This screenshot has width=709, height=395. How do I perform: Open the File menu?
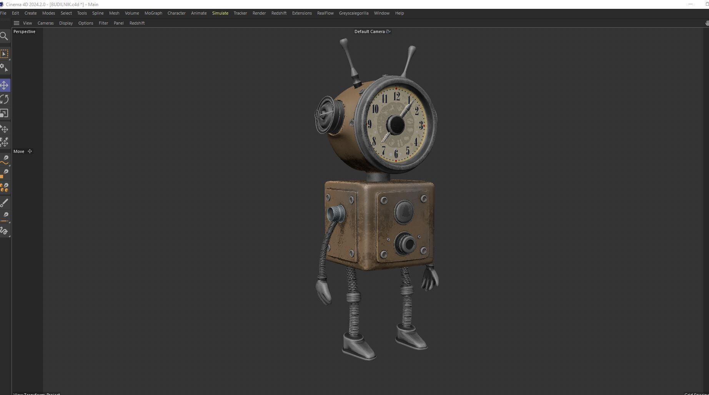[x=3, y=13]
